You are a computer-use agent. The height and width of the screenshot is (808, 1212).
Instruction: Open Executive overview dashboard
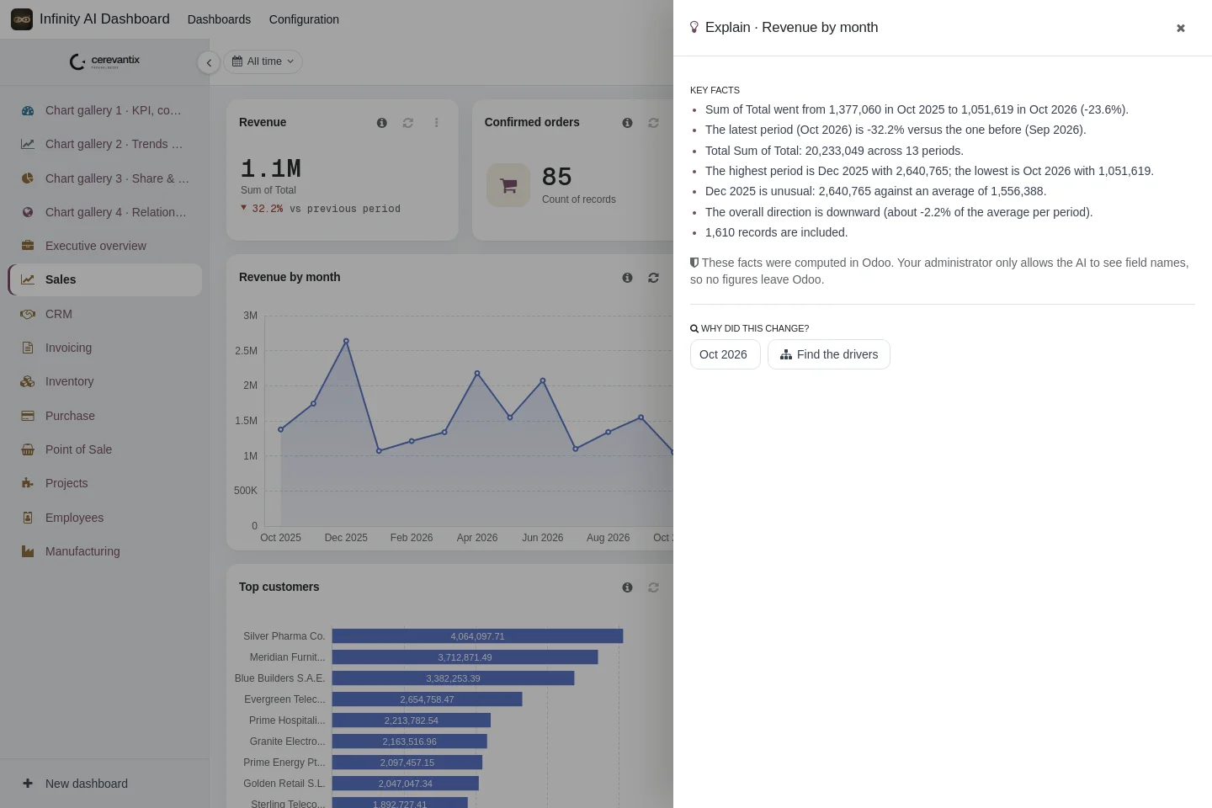tap(104, 246)
